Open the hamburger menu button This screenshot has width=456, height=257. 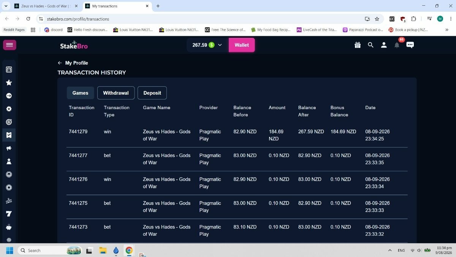point(9,45)
